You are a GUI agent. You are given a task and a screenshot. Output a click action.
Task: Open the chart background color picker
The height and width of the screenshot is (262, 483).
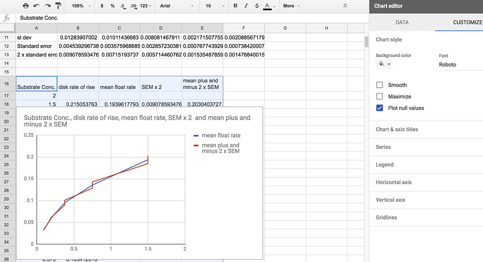384,65
